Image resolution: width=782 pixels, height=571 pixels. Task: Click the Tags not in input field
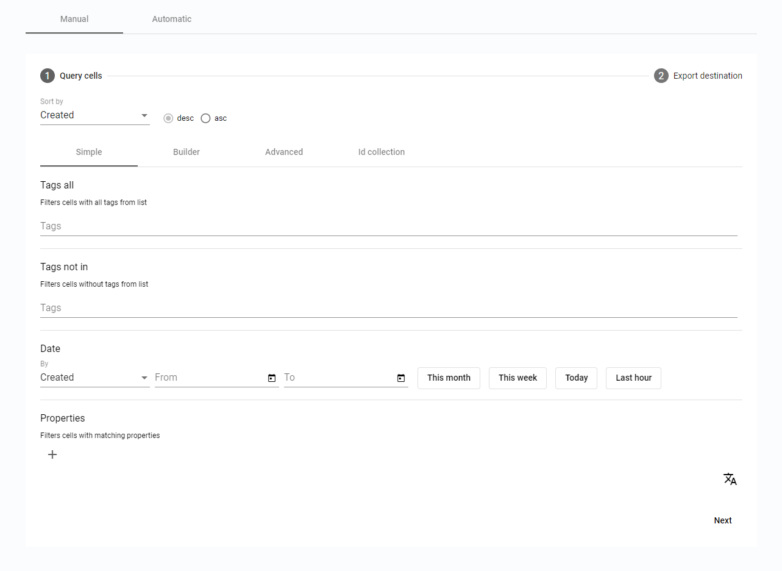click(x=244, y=307)
